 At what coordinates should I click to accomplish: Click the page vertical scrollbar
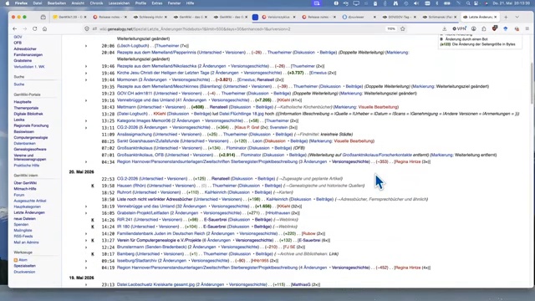pos(532,84)
